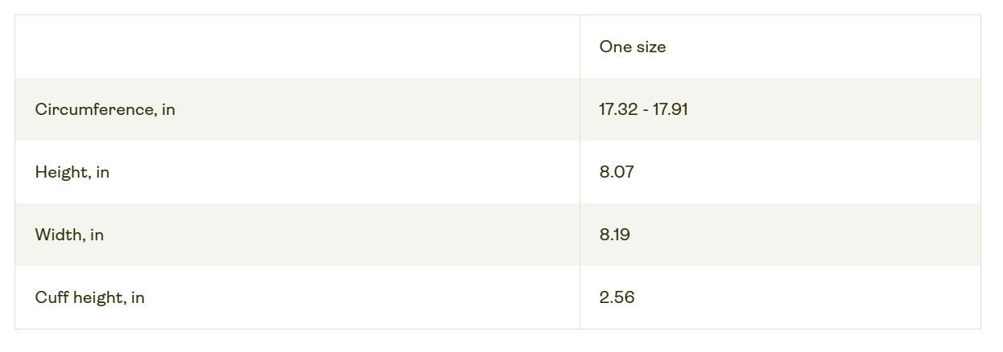
Task: Click the word "One" in the header
Action: point(614,47)
